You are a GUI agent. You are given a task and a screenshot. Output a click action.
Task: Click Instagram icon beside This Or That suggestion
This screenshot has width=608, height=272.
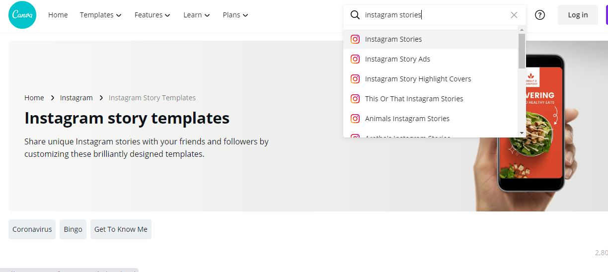pos(355,99)
